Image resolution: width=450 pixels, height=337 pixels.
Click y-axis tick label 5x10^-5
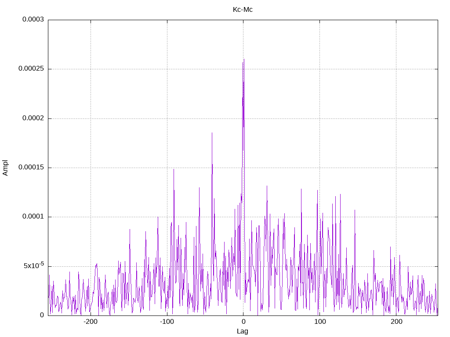point(34,265)
